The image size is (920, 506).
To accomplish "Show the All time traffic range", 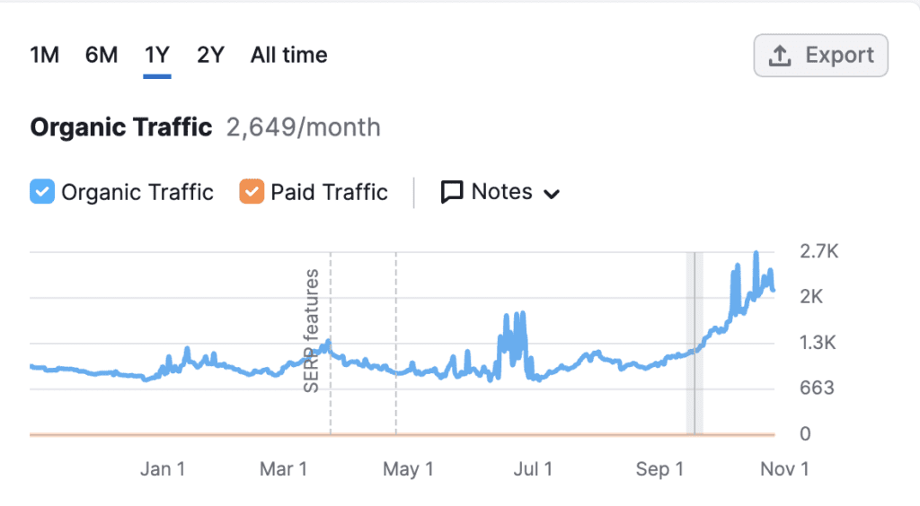I will [x=288, y=56].
